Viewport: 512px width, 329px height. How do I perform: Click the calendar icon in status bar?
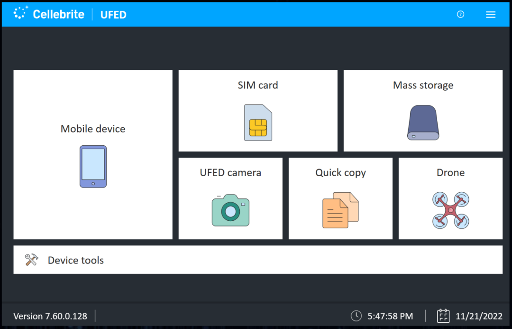point(443,316)
